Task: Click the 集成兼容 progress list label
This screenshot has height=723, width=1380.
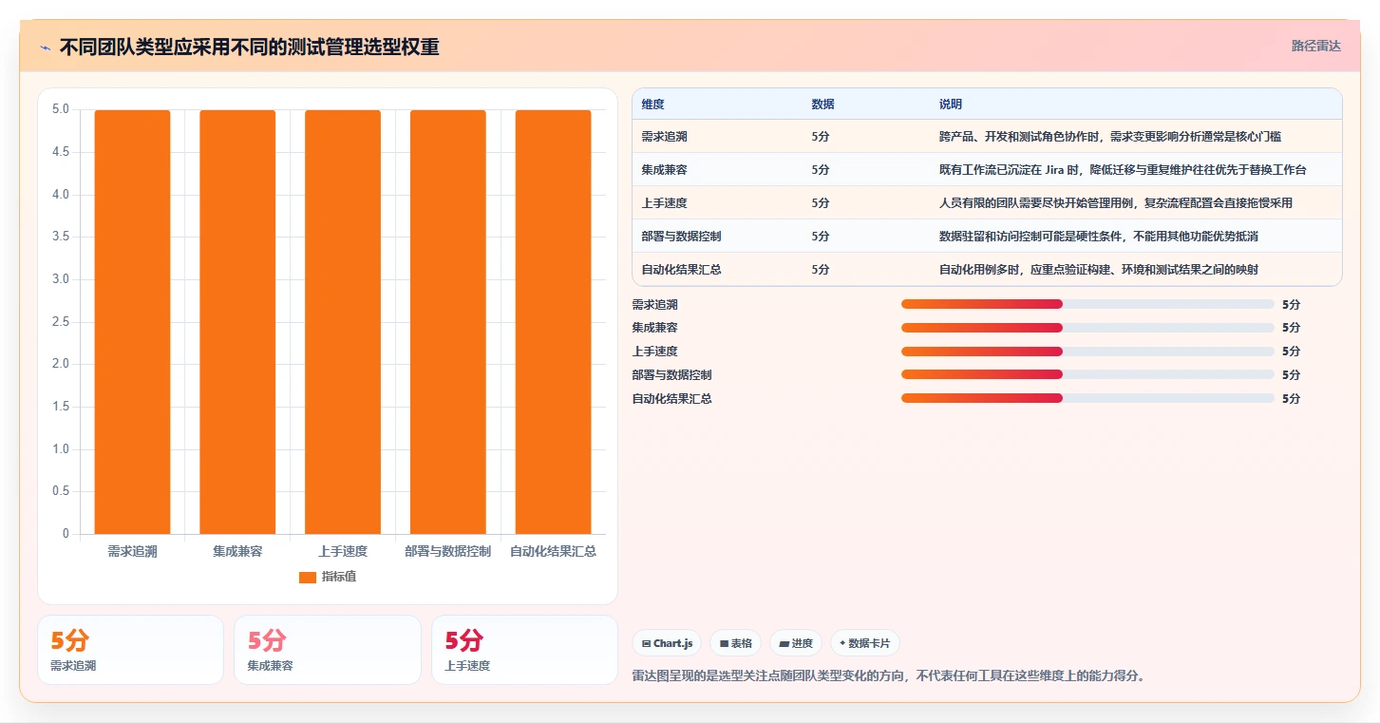Action: (x=655, y=328)
